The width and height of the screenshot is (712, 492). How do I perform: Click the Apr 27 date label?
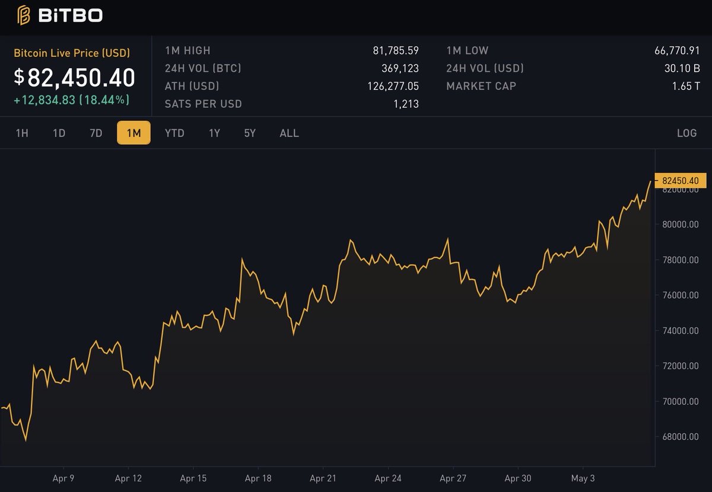pyautogui.click(x=453, y=478)
